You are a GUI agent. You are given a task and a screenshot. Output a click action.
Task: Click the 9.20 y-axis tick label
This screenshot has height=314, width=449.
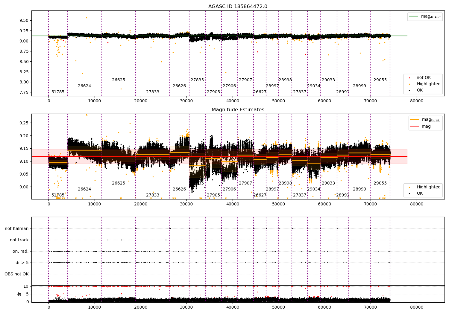click(24, 136)
